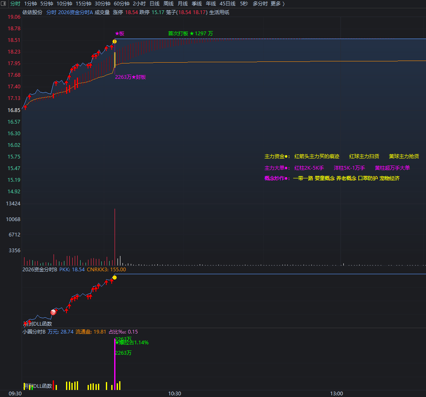Screen dimensions: 426x397
Task: Select the 5秒 period tab
Action: pyautogui.click(x=244, y=4)
